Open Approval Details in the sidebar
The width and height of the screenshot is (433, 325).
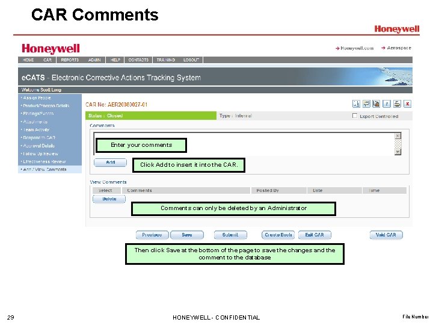[x=38, y=146]
